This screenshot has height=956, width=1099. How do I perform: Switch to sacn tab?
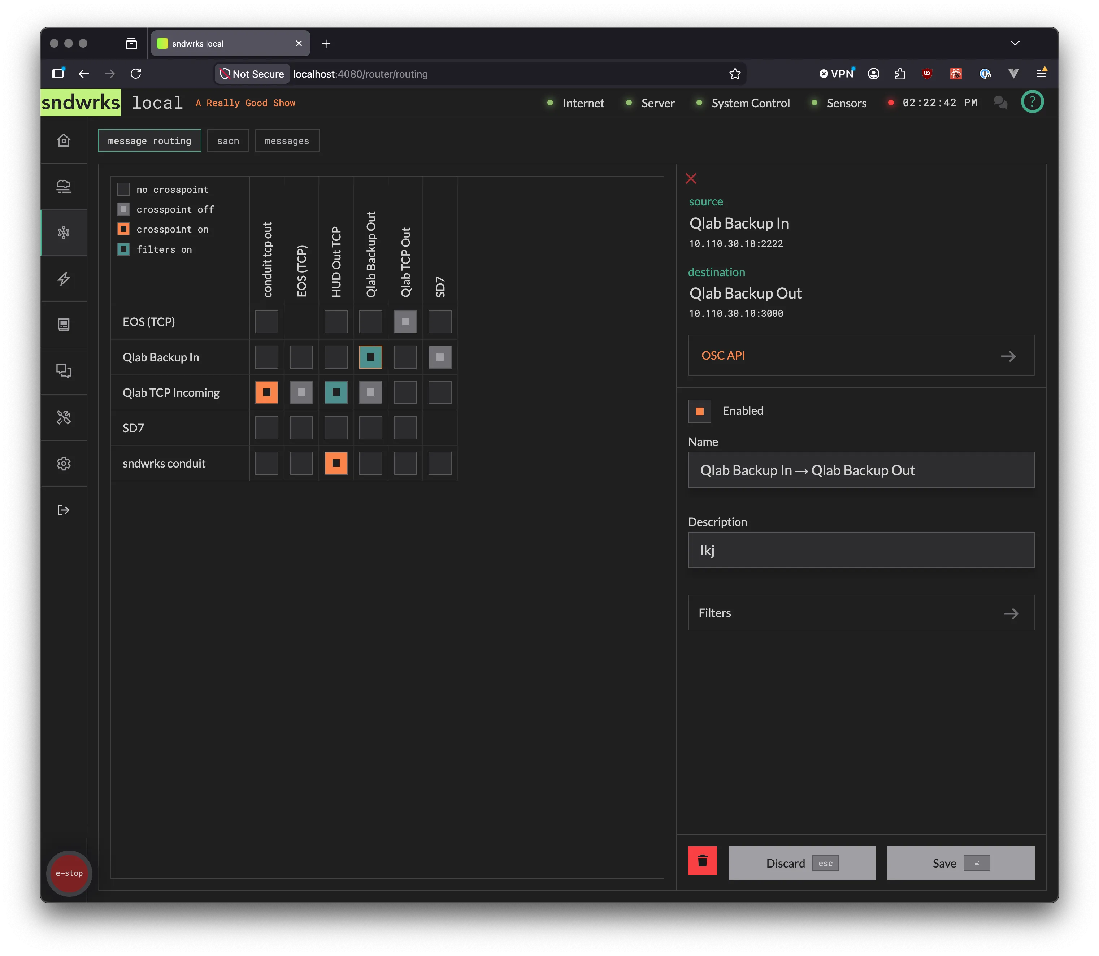(x=228, y=140)
